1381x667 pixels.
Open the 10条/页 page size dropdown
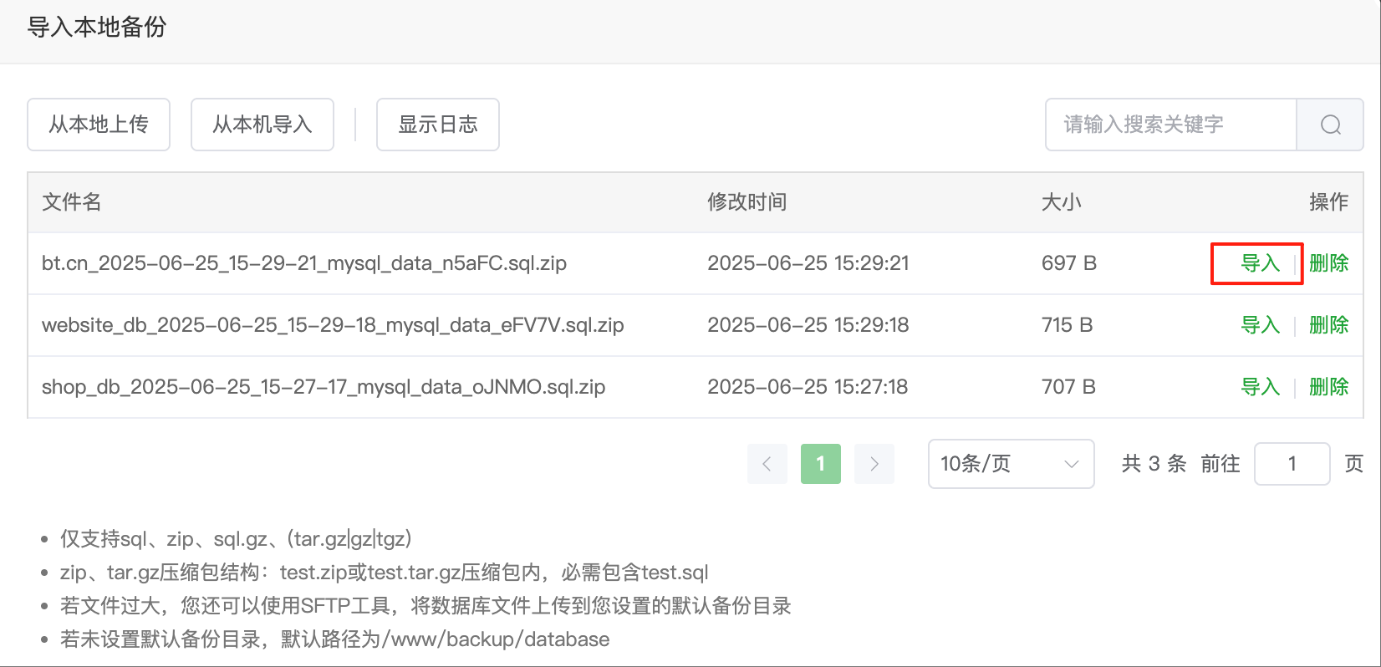click(x=1011, y=464)
